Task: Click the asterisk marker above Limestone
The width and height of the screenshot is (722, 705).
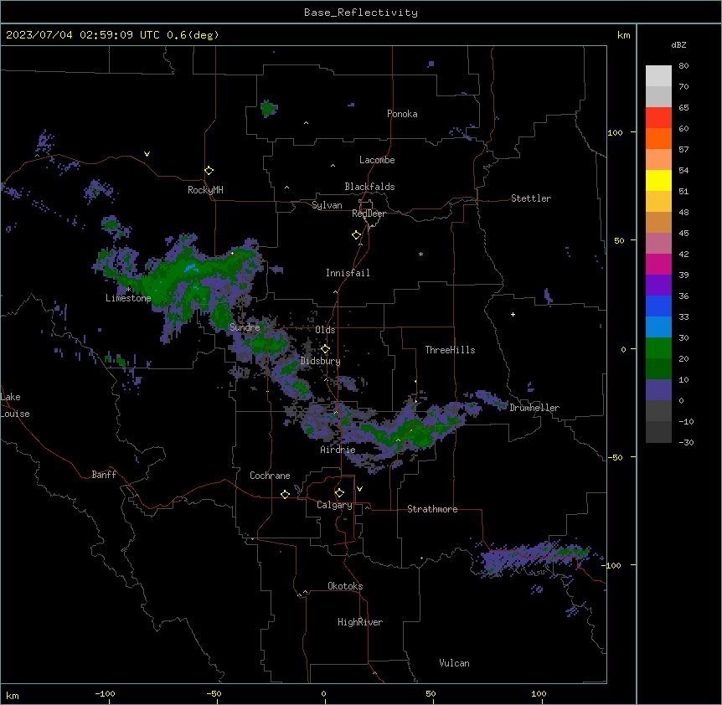Action: coord(128,289)
